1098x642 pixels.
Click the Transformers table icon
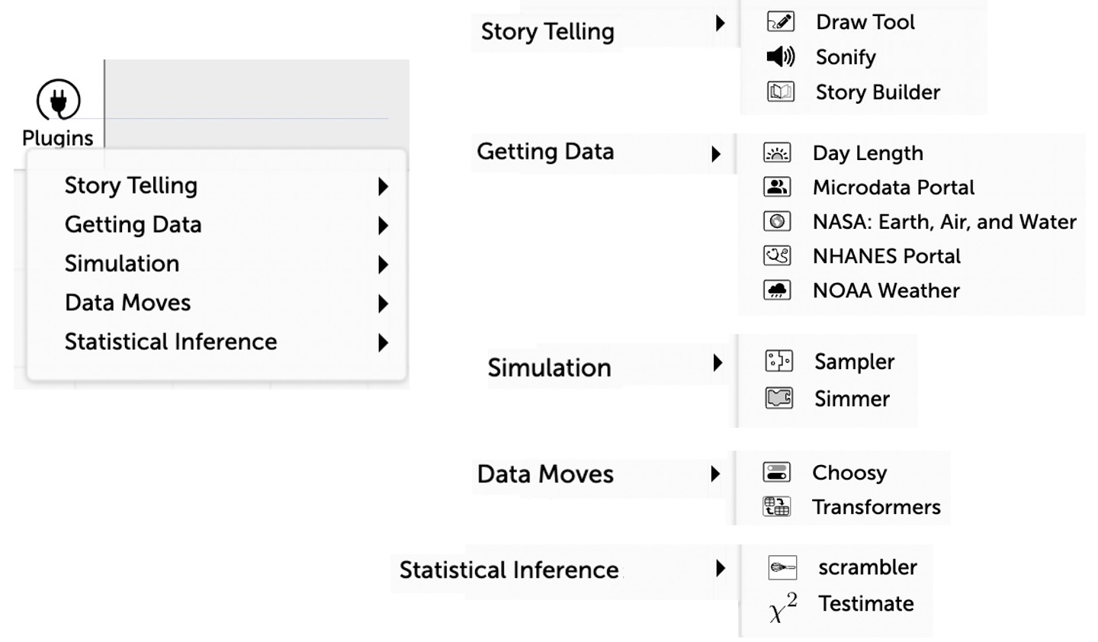pos(777,507)
